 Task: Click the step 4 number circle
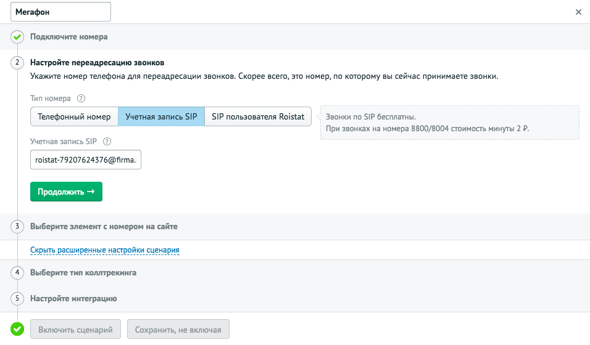click(17, 272)
